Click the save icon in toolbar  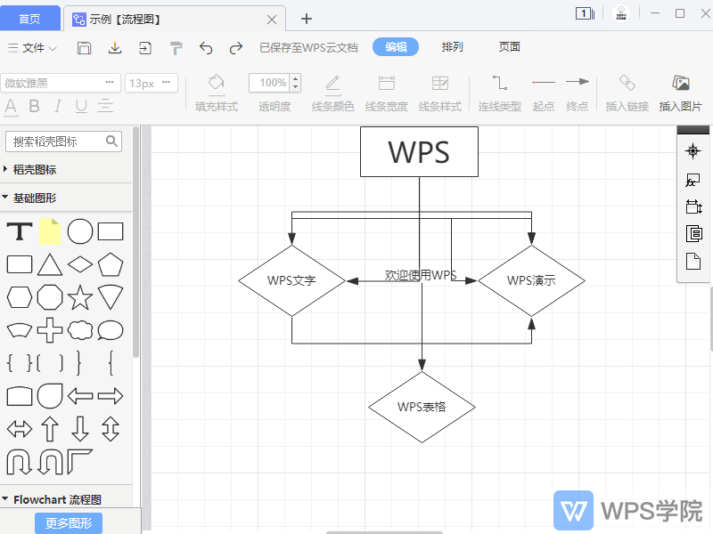84,48
